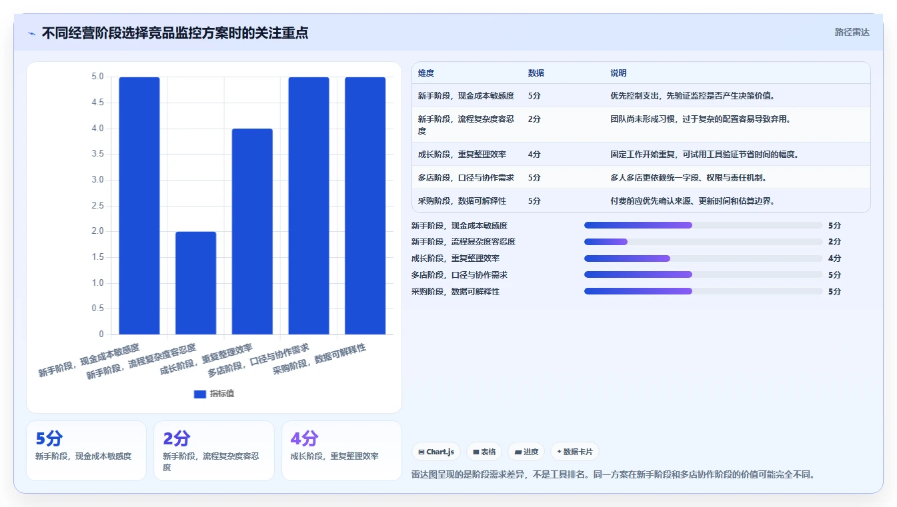Click 多店阶段，口径与协作需求 in the table's 维度 column
The width and height of the screenshot is (897, 507).
(466, 178)
